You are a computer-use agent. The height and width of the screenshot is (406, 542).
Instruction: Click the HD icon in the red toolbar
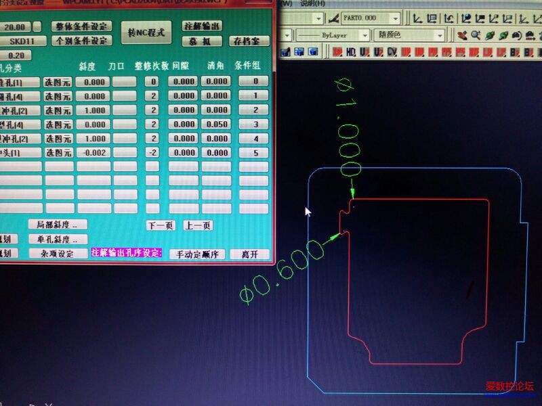click(350, 52)
